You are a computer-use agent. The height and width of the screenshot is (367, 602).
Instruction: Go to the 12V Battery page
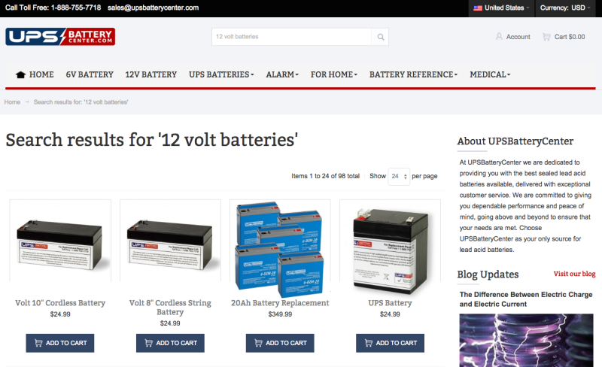(x=151, y=74)
